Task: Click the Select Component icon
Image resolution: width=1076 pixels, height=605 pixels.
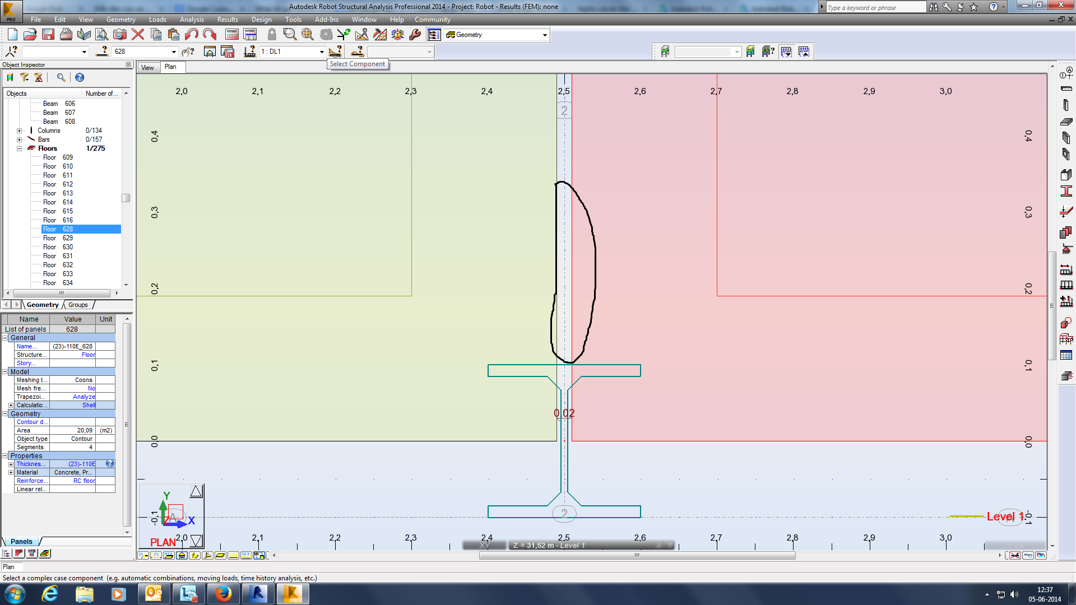Action: (335, 52)
